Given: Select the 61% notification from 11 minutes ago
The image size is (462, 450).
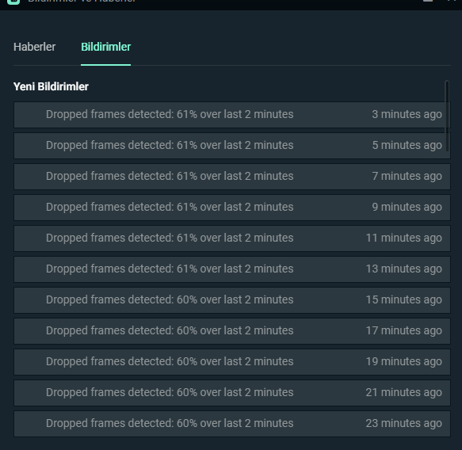Looking at the screenshot, I should 232,238.
